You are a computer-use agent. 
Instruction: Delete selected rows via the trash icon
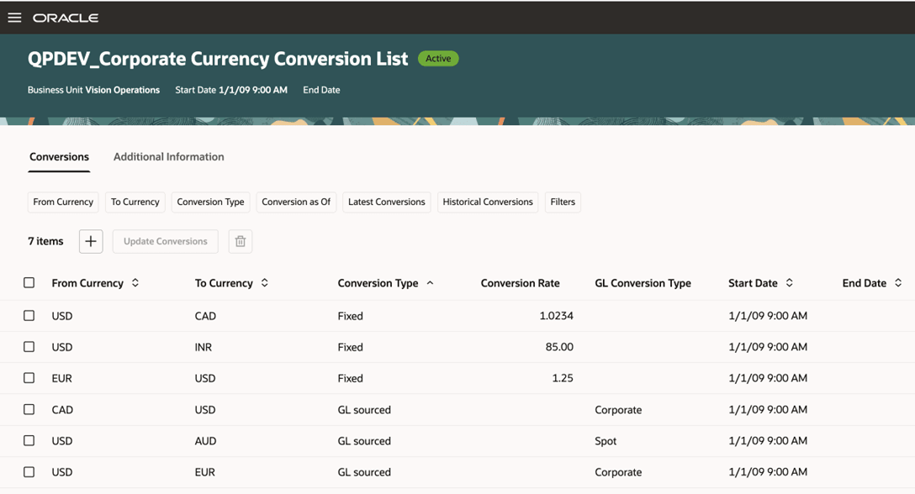click(240, 241)
